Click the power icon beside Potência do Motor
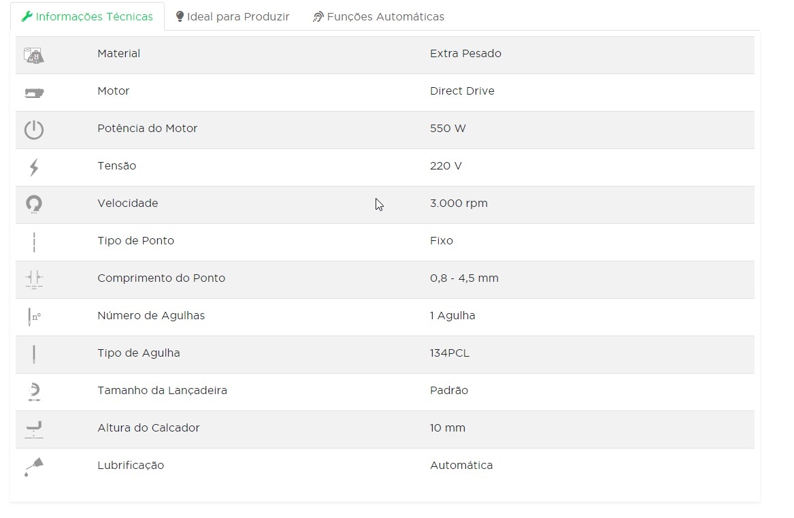 (34, 129)
